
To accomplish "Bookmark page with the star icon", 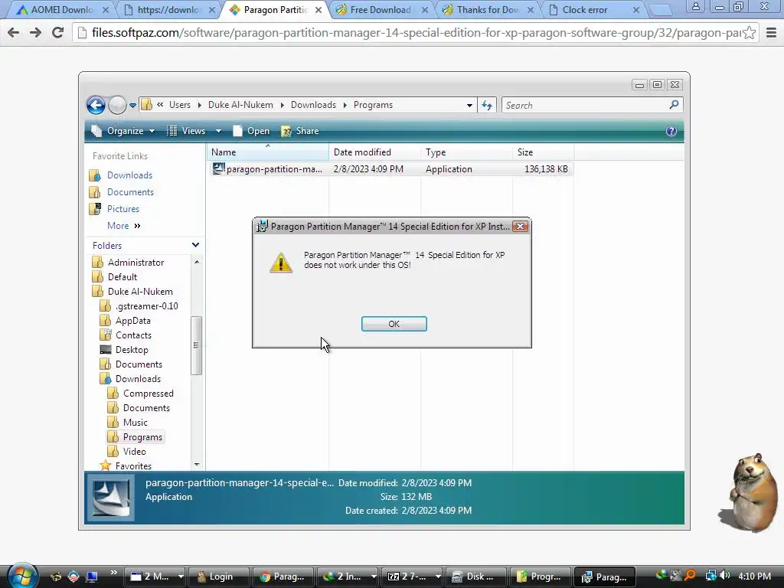I will point(749,33).
